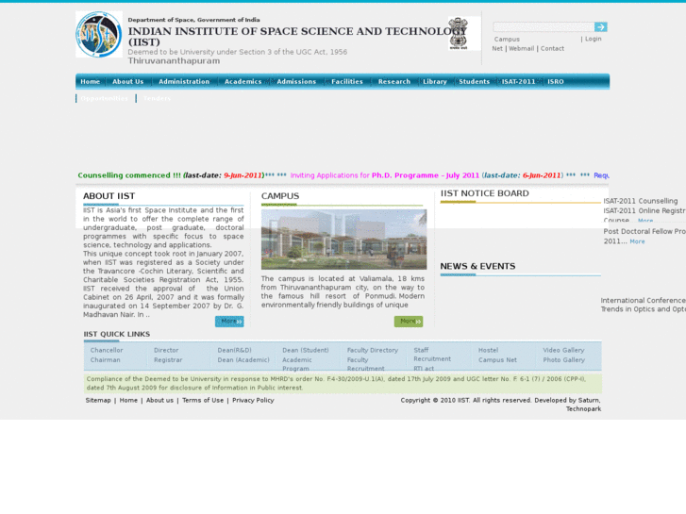Open Campus Net in quick links
686x514 pixels.
pyautogui.click(x=497, y=360)
